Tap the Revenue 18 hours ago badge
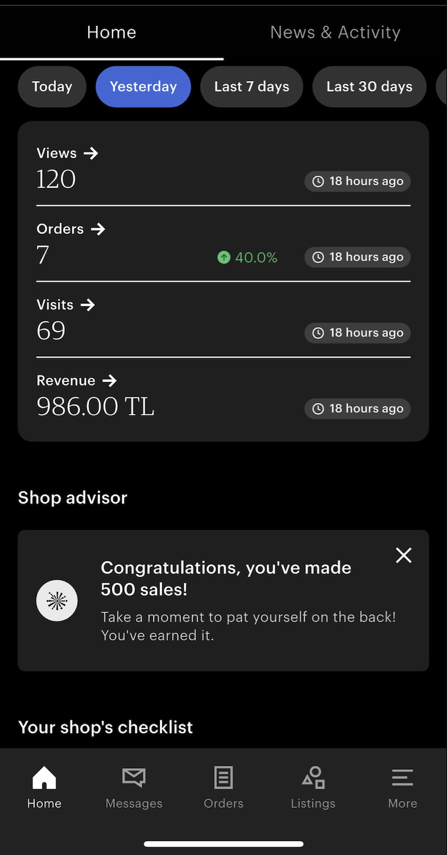This screenshot has width=447, height=855. (x=358, y=409)
